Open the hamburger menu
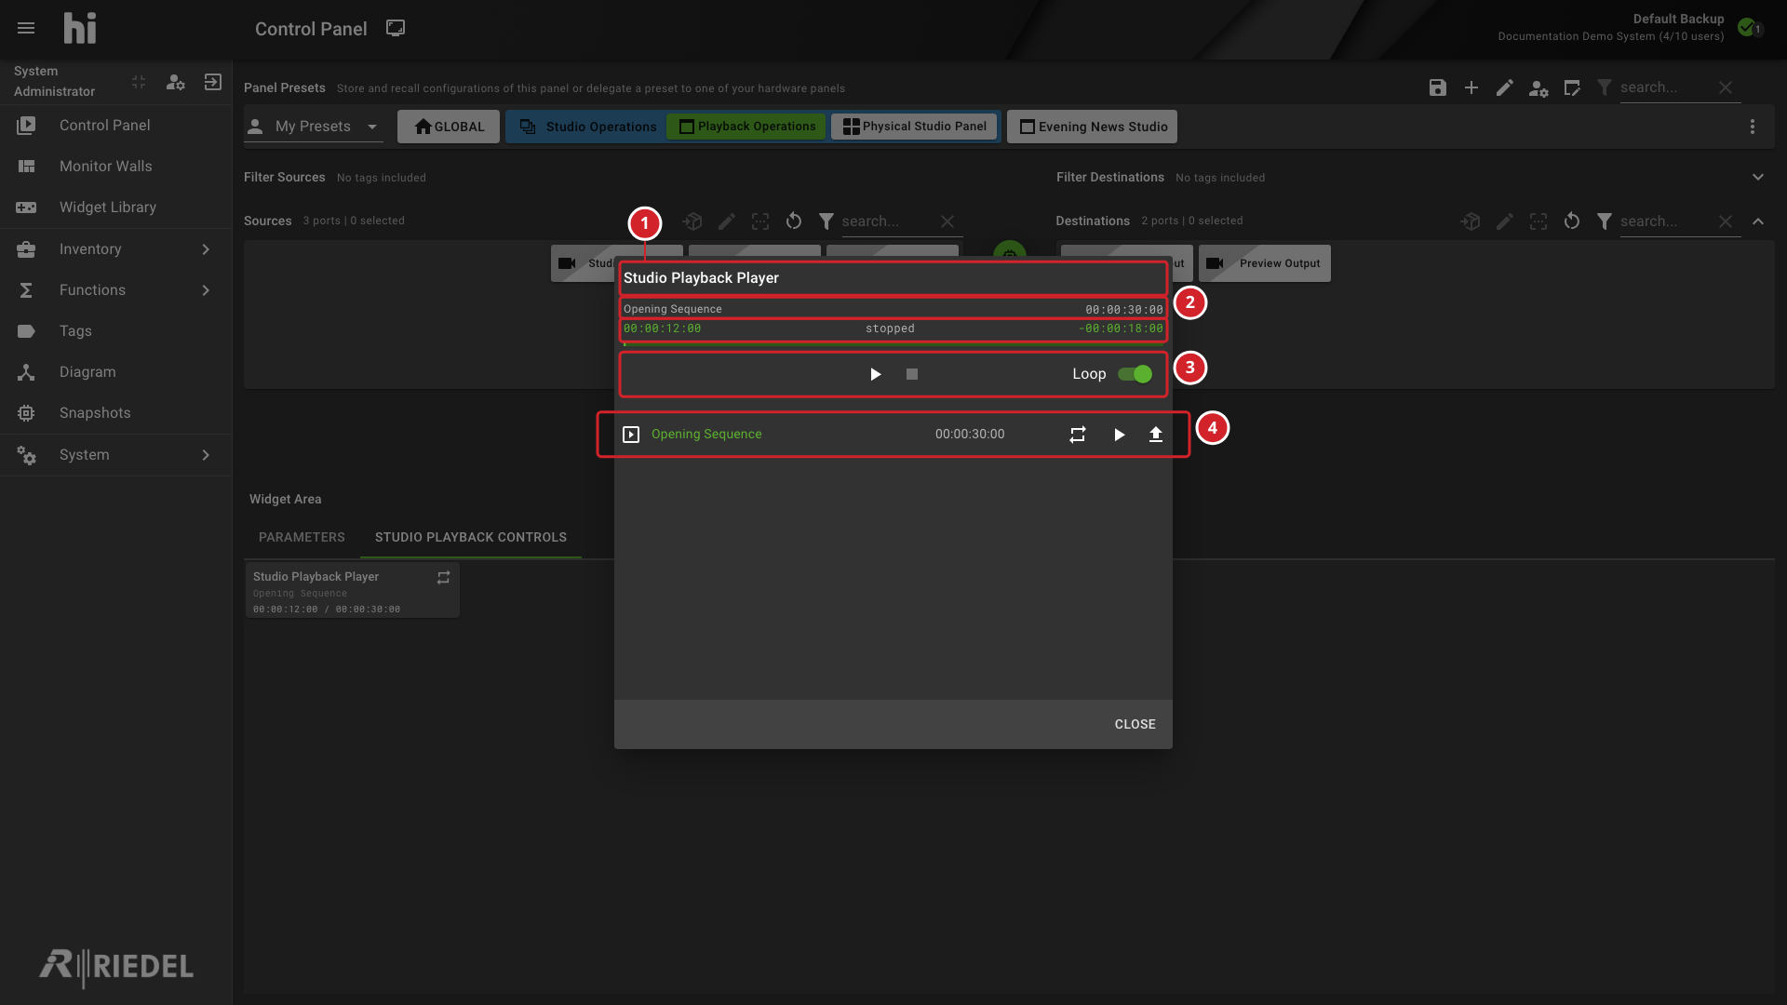Screen dimensions: 1787x1005 [26, 28]
